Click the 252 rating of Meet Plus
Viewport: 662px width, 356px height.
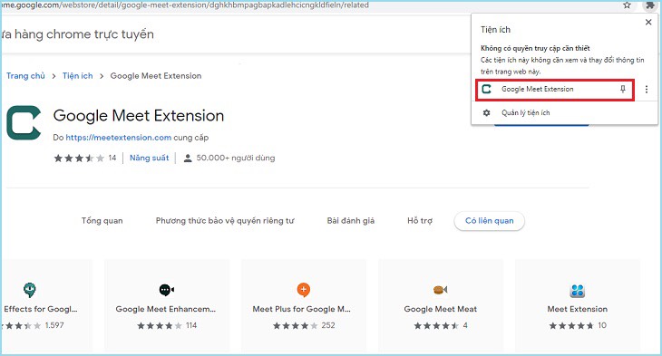click(x=328, y=325)
